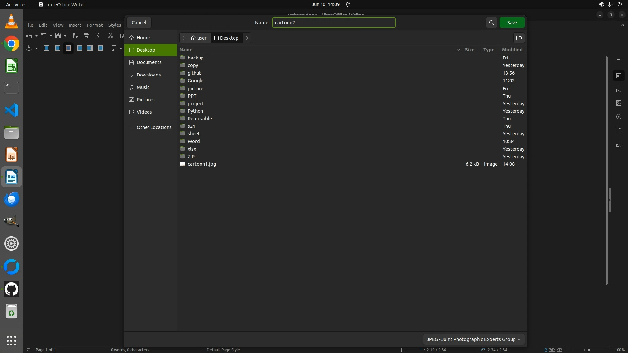Open the Navigator compass icon in the sidebar
The height and width of the screenshot is (353, 628).
click(x=619, y=117)
